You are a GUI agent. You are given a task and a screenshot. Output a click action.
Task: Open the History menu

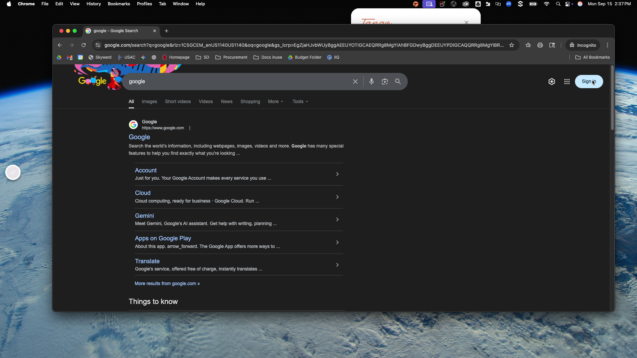[94, 4]
